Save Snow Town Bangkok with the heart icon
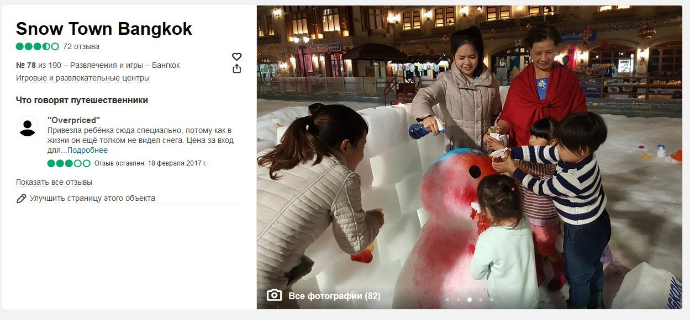 [236, 57]
